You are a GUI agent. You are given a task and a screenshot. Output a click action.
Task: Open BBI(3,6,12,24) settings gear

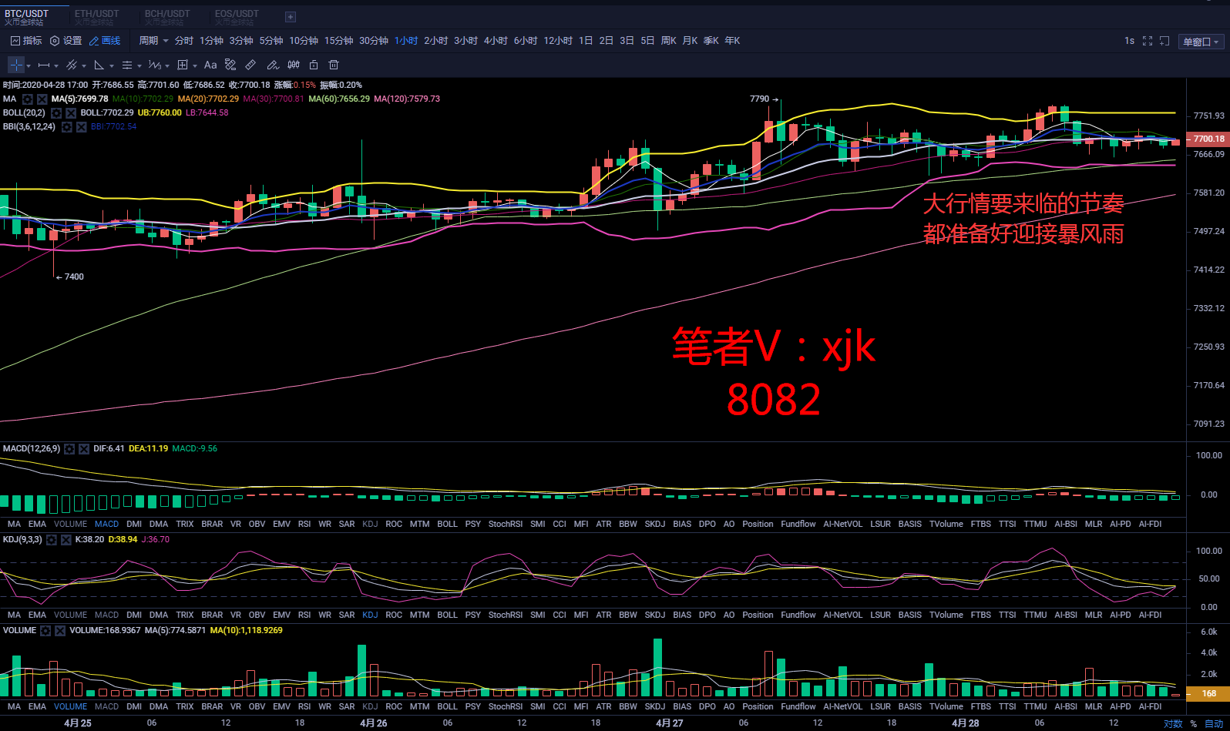click(67, 127)
